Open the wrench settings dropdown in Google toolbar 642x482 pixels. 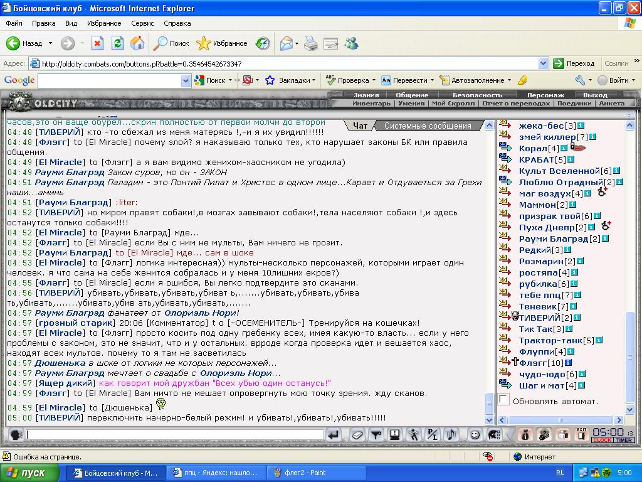(590, 80)
